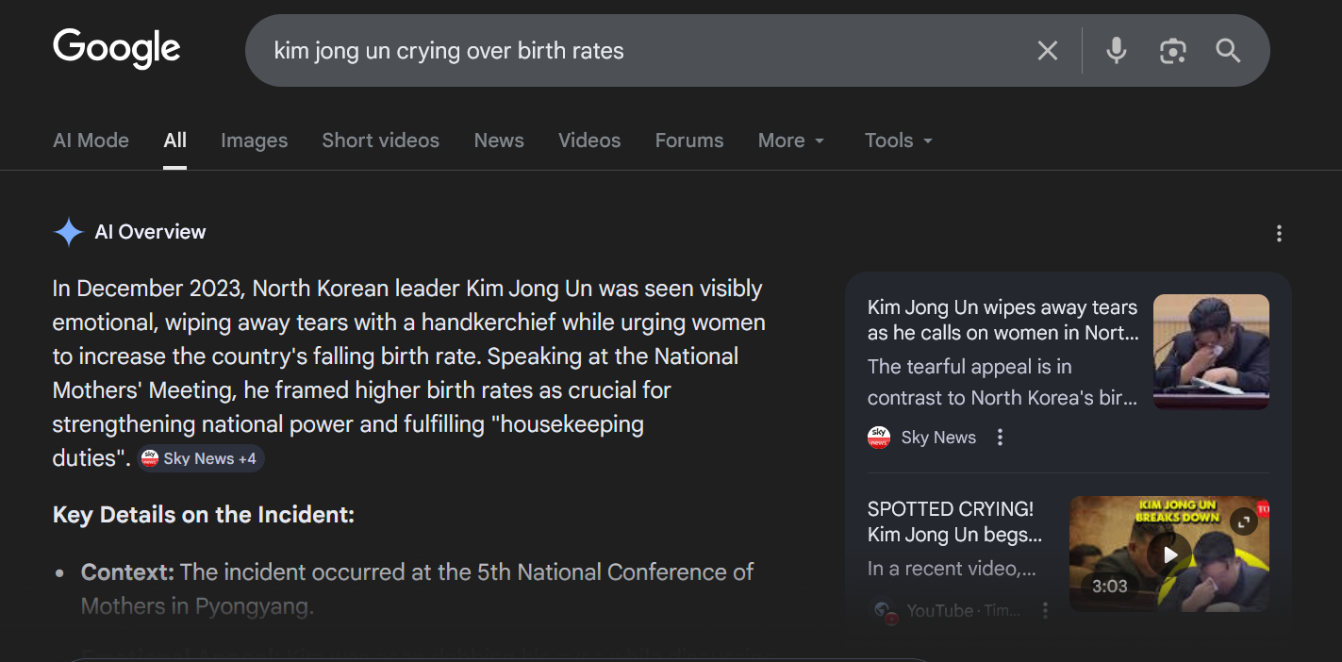The image size is (1342, 662).
Task: Go to the Videos tab
Action: [x=589, y=141]
